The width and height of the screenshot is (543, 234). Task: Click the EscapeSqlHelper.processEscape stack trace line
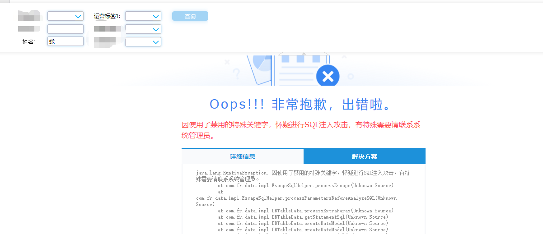pyautogui.click(x=306, y=186)
